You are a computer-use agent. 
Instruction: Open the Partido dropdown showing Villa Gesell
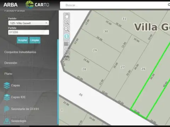29,23
